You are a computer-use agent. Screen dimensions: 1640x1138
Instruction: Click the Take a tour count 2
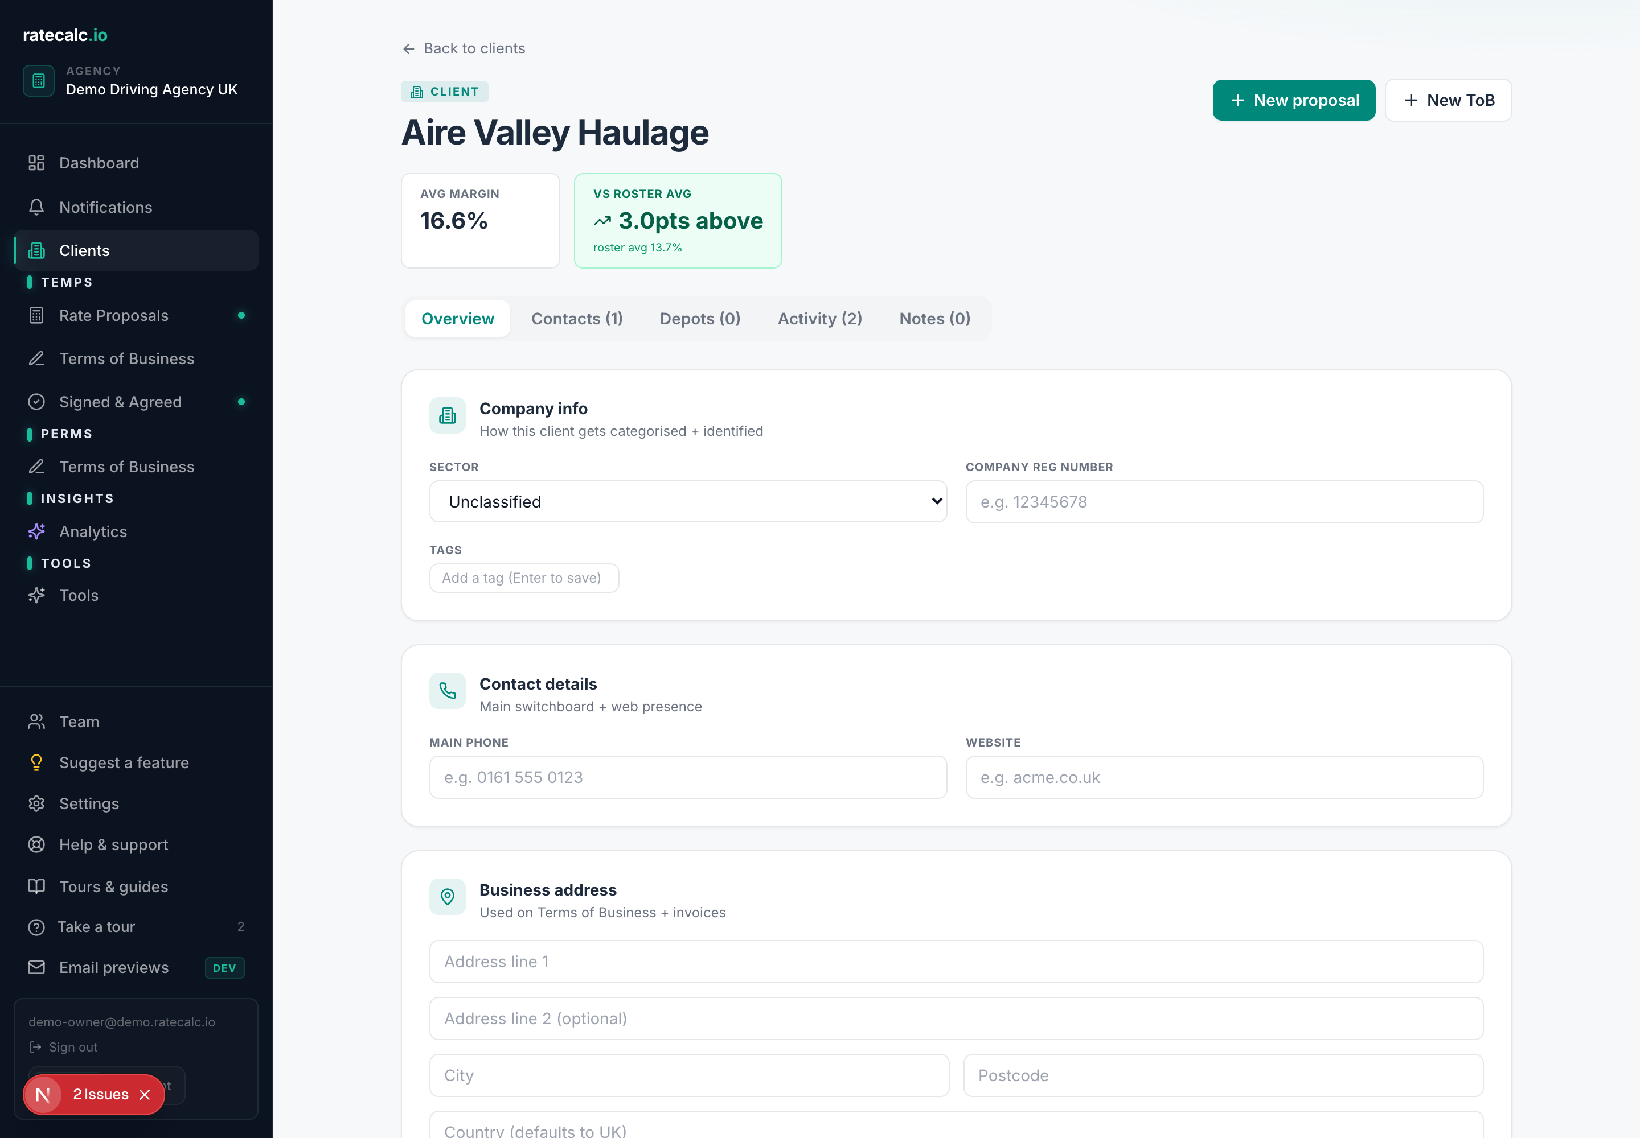tap(240, 927)
